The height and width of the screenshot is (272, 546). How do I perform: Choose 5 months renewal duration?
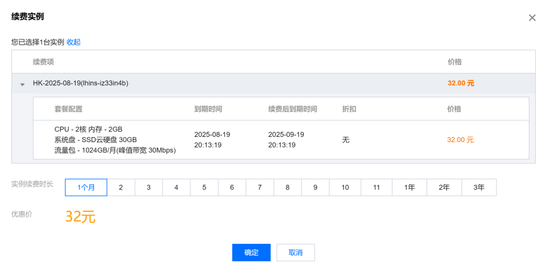click(x=204, y=187)
